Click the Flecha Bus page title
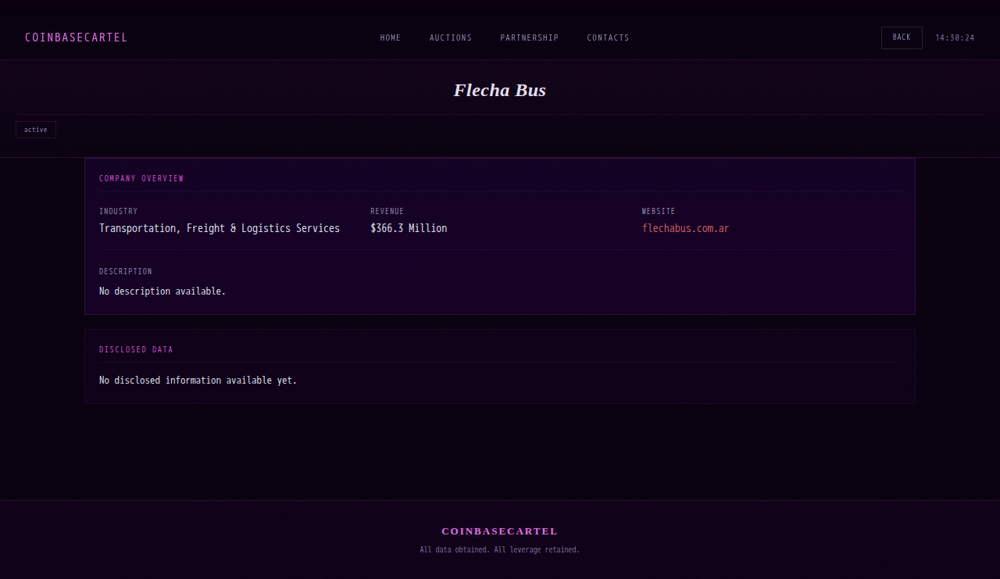The image size is (1000, 579). tap(500, 90)
